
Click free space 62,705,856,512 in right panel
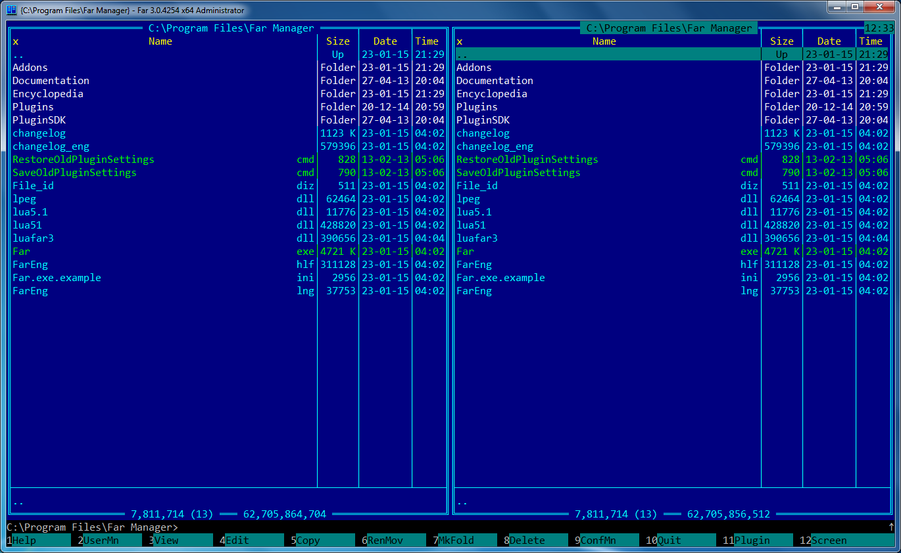click(729, 514)
